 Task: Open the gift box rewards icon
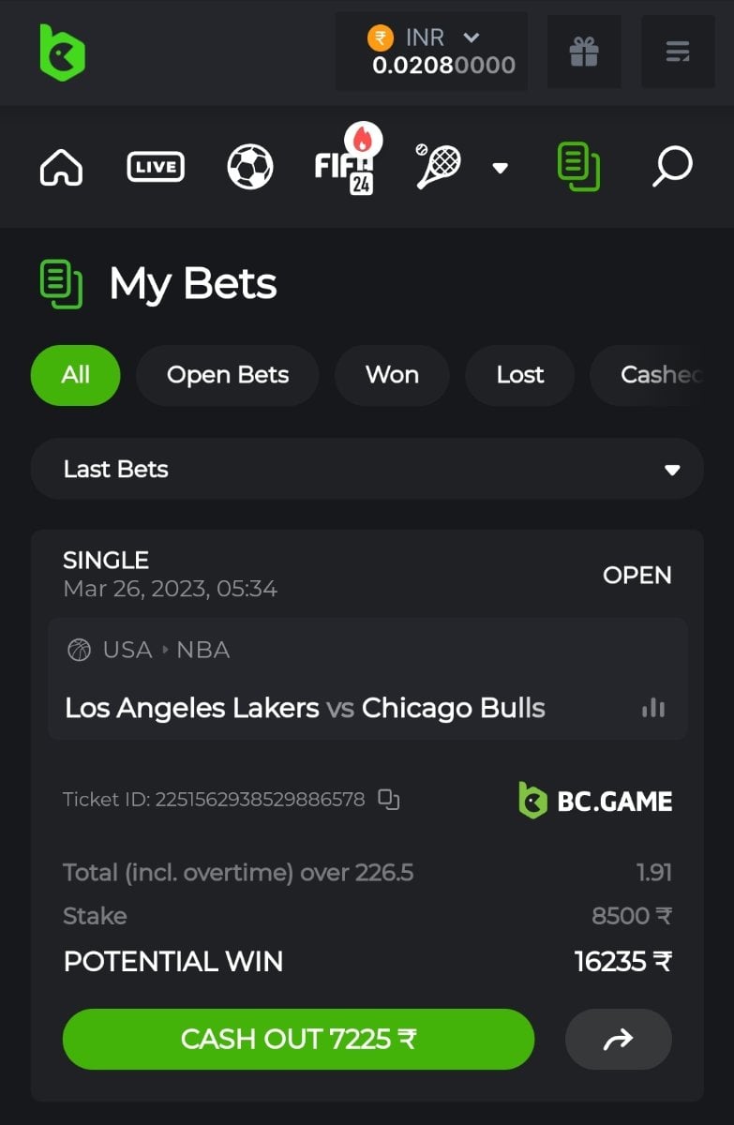[584, 52]
